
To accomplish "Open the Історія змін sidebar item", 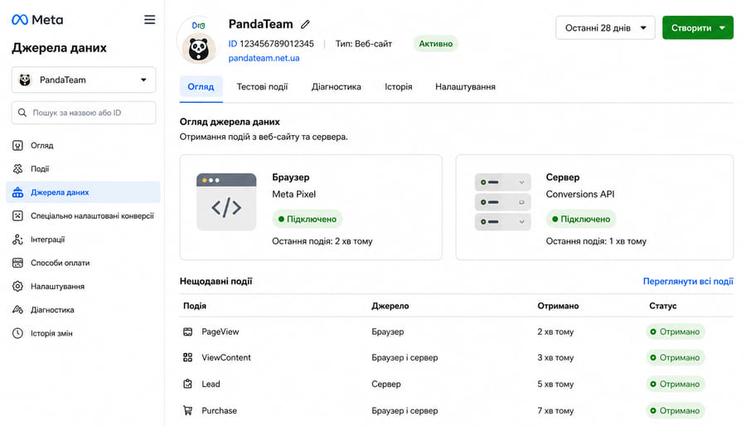I will (83, 333).
